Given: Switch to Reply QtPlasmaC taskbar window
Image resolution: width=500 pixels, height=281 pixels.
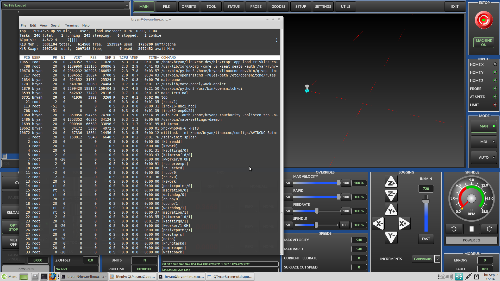Looking at the screenshot, I should pyautogui.click(x=133, y=277).
